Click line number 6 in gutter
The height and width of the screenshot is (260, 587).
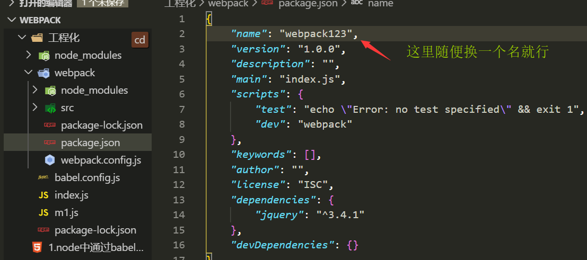[x=181, y=94]
